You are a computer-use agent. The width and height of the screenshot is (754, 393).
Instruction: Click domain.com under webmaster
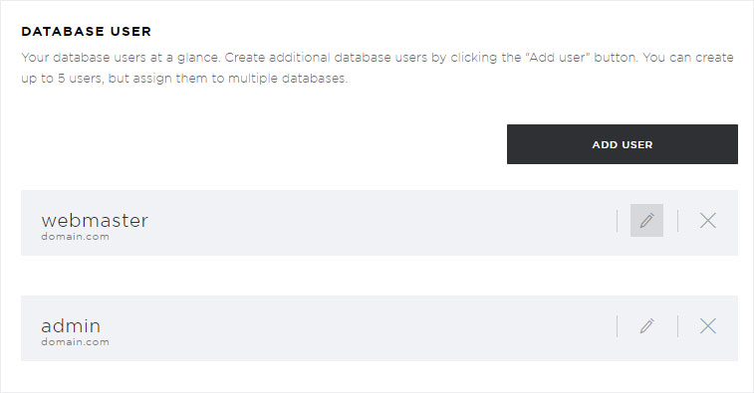click(75, 237)
